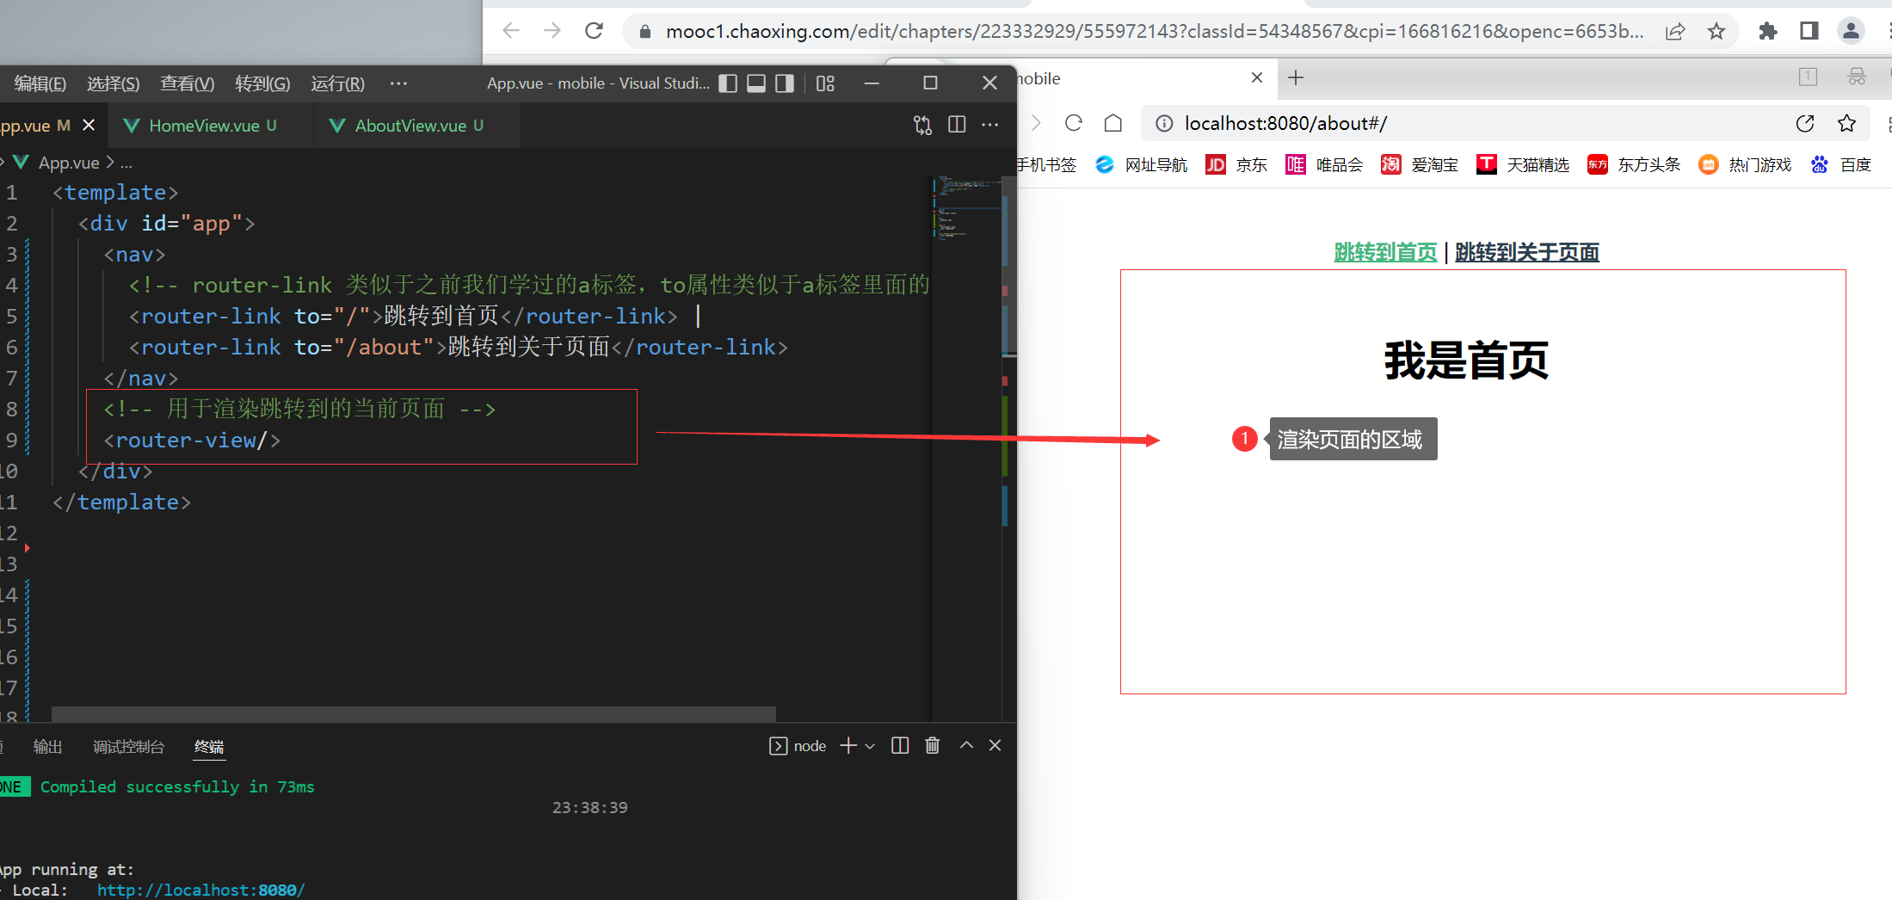Viewport: 1892px width, 900px height.
Task: Click the localhost:8080/about#/ address field
Action: 1463,123
